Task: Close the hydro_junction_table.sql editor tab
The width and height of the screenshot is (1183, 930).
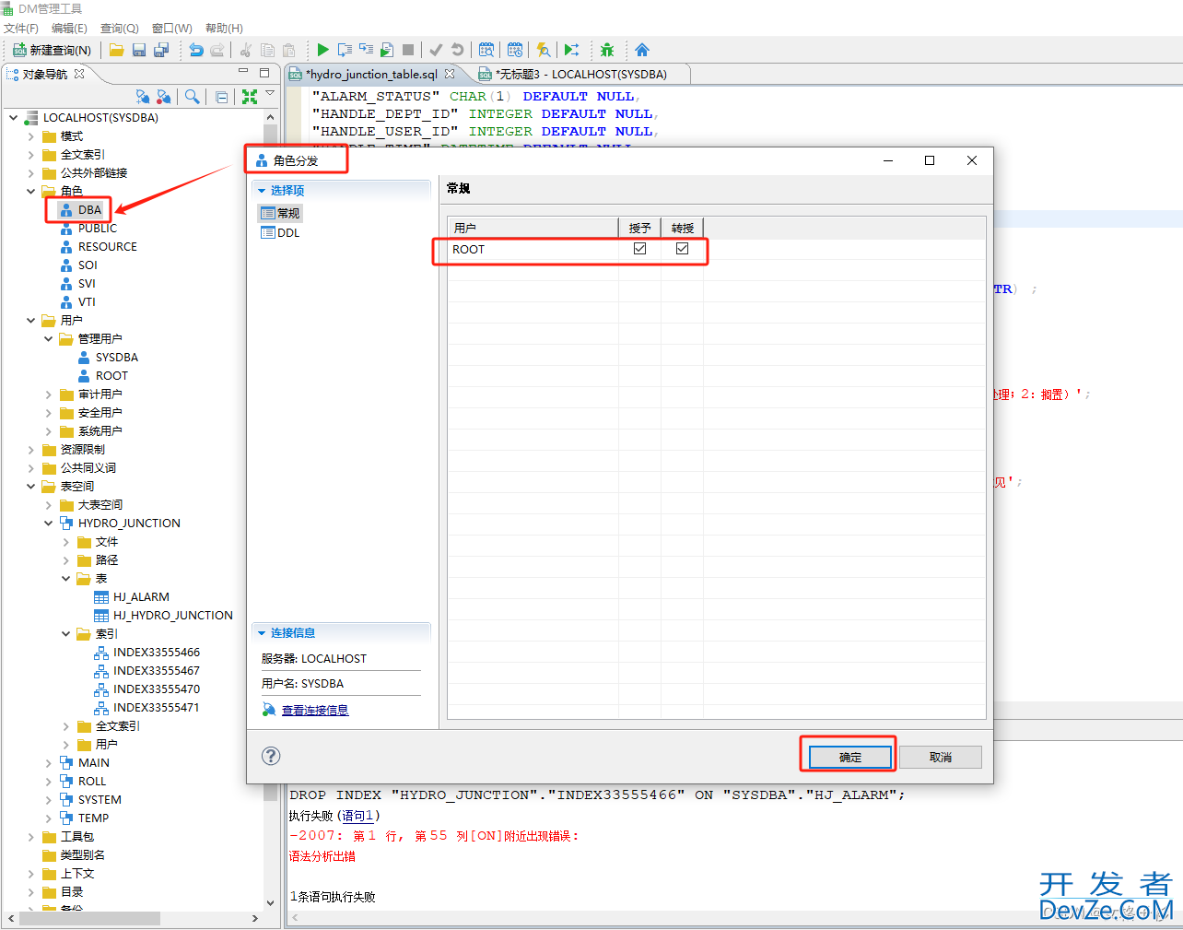Action: 450,74
